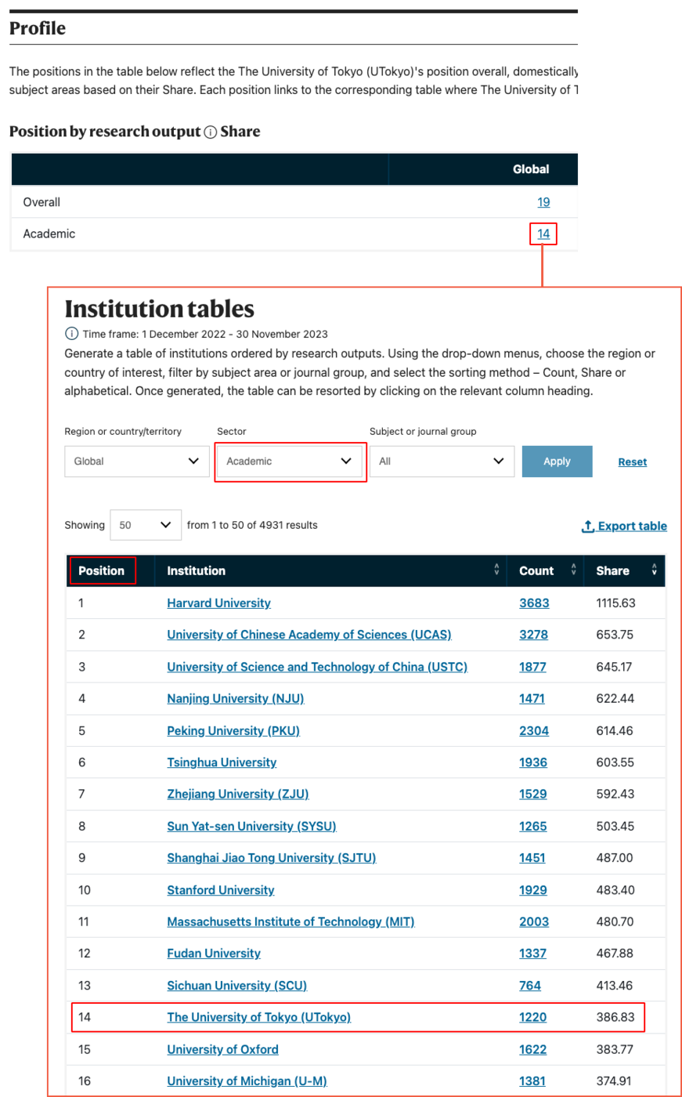
Task: Open the Tsinghua University link
Action: 222,762
